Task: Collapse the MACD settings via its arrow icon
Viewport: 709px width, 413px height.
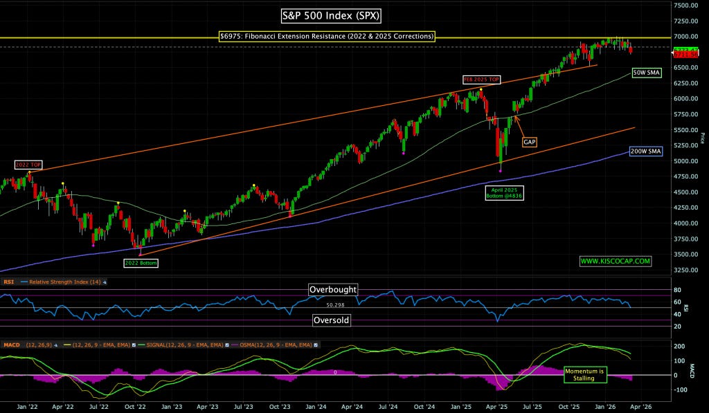Action: pos(55,344)
